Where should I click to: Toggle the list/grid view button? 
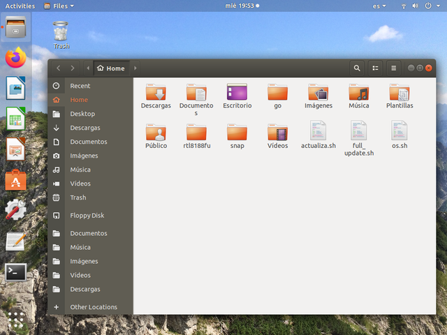[375, 68]
